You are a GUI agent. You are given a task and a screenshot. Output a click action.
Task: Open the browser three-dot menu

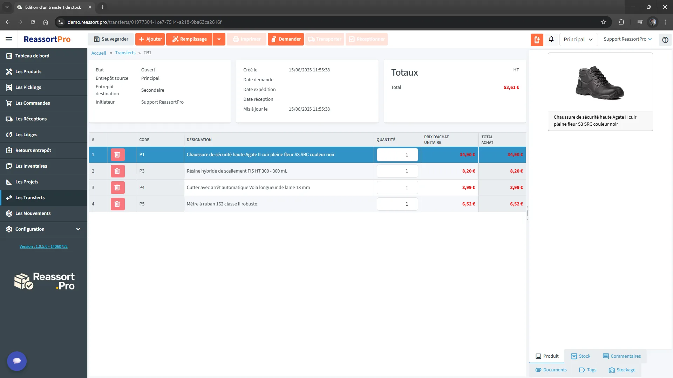pos(665,22)
